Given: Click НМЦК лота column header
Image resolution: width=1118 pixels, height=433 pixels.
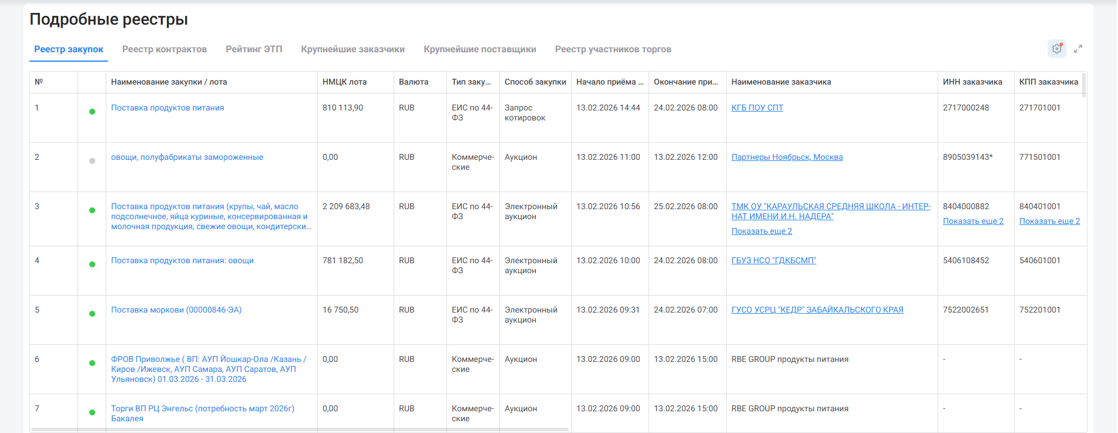Looking at the screenshot, I should 344,82.
